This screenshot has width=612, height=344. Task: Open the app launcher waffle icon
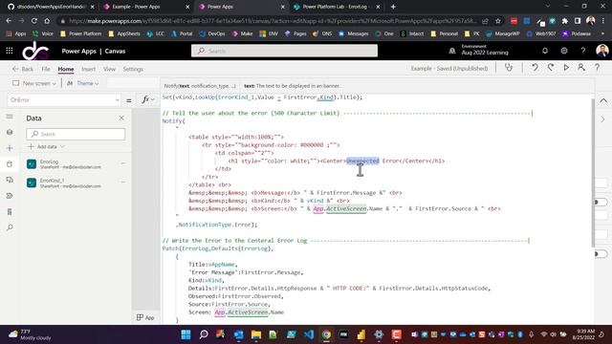[10, 51]
